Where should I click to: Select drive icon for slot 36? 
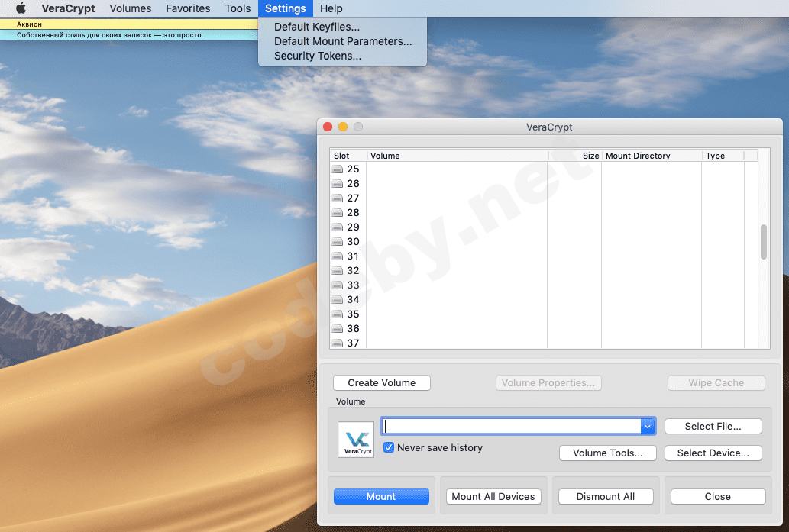(337, 329)
